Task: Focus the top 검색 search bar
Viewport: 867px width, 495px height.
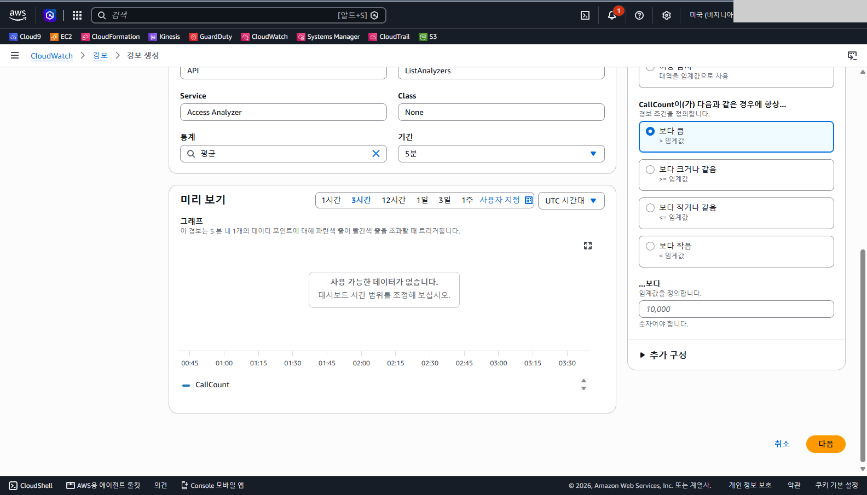Action: pyautogui.click(x=239, y=15)
